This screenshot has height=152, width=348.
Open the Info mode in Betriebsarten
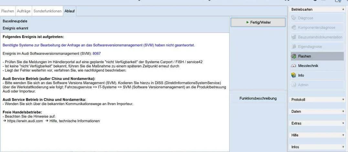(x=317, y=75)
